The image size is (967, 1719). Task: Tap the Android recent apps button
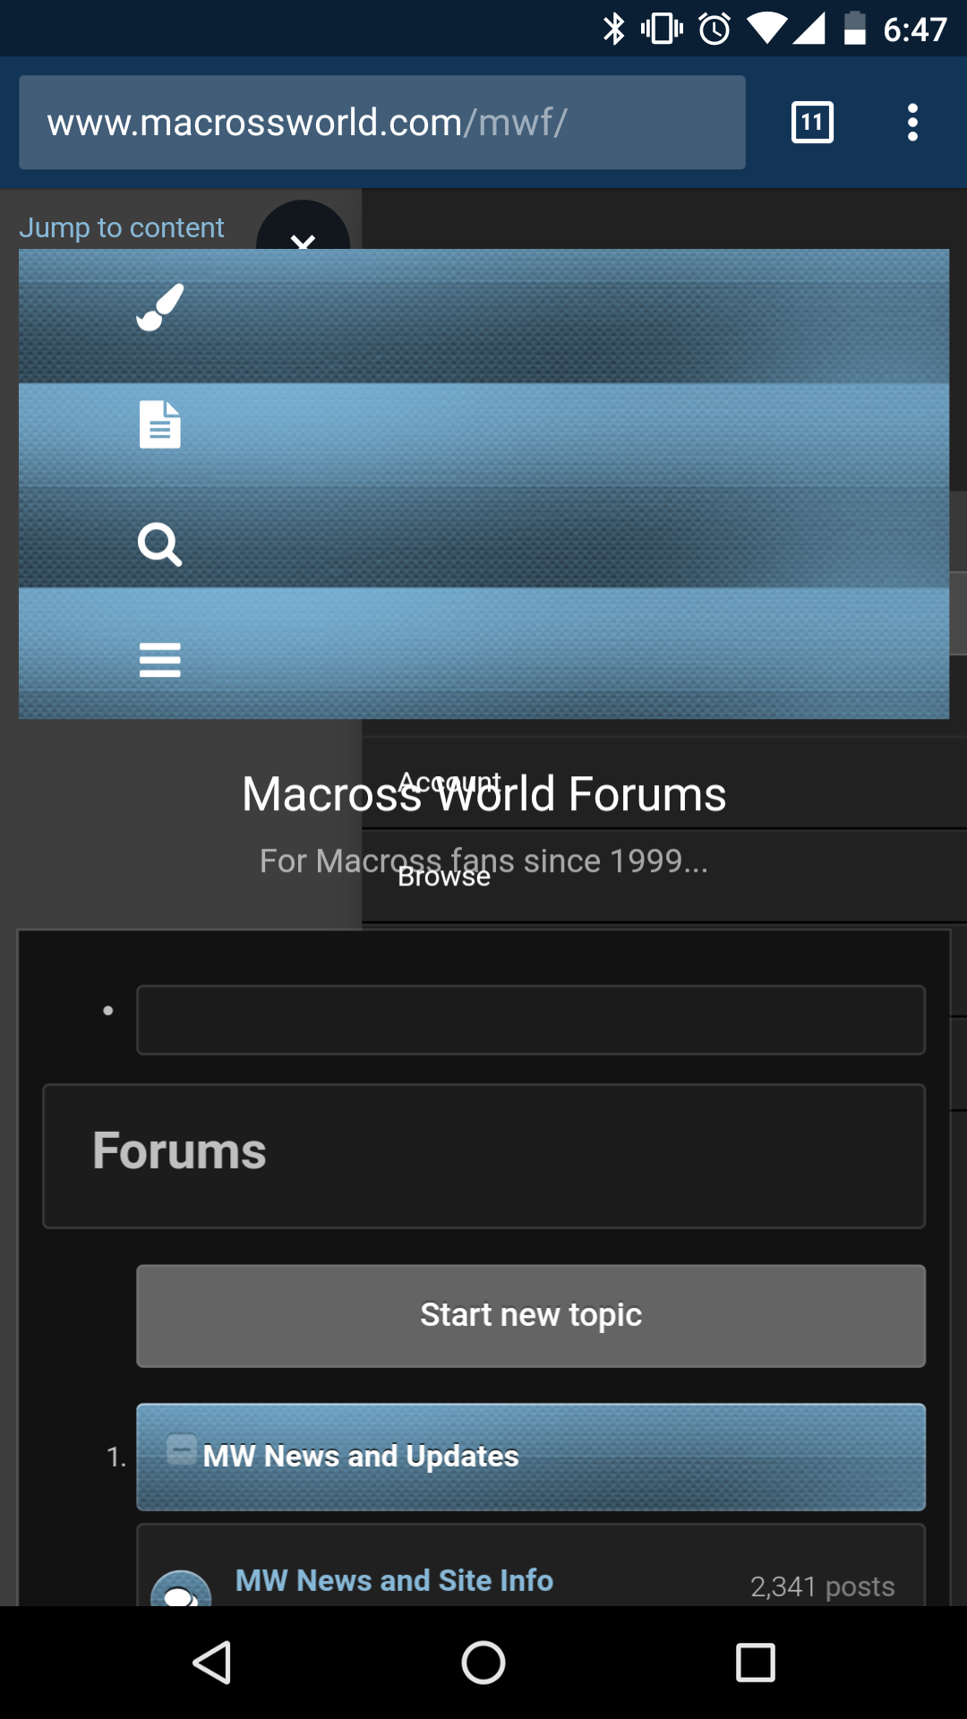coord(756,1663)
